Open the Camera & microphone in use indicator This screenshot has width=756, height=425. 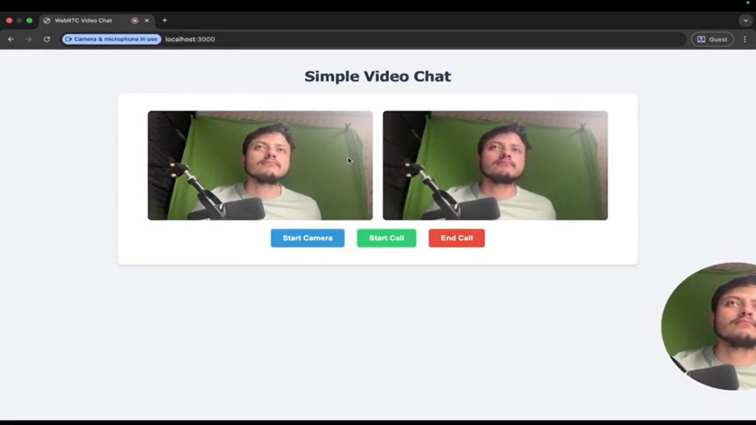(111, 39)
